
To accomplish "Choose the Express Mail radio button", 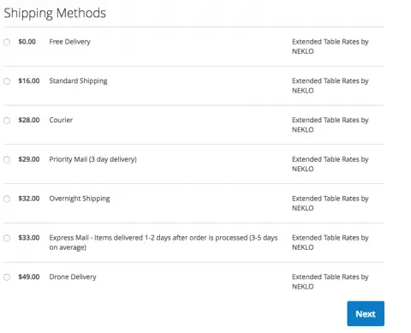I will pyautogui.click(x=7, y=238).
